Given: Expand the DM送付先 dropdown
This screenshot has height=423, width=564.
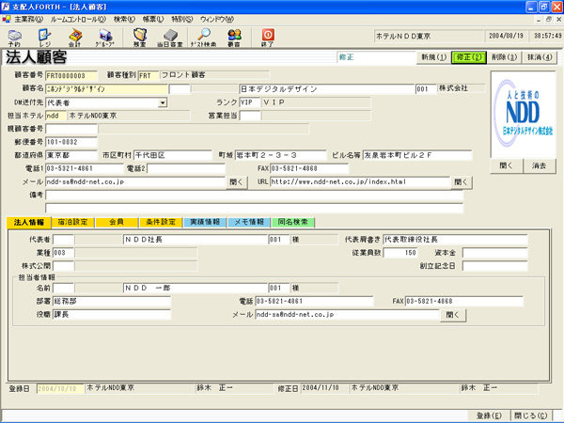Looking at the screenshot, I should (x=163, y=103).
